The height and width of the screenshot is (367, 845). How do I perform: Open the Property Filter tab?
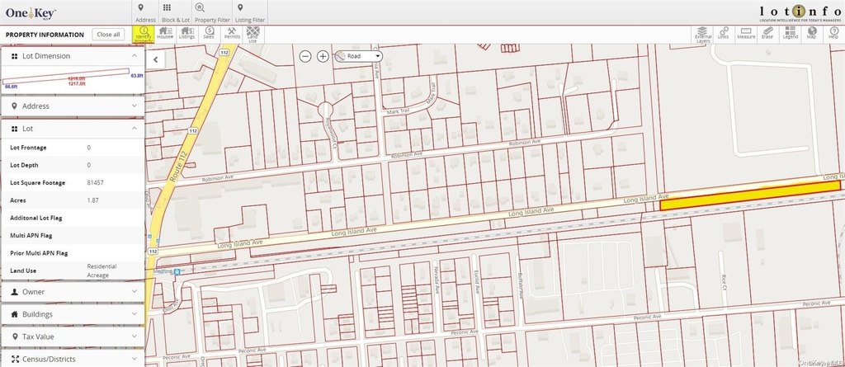pyautogui.click(x=212, y=12)
